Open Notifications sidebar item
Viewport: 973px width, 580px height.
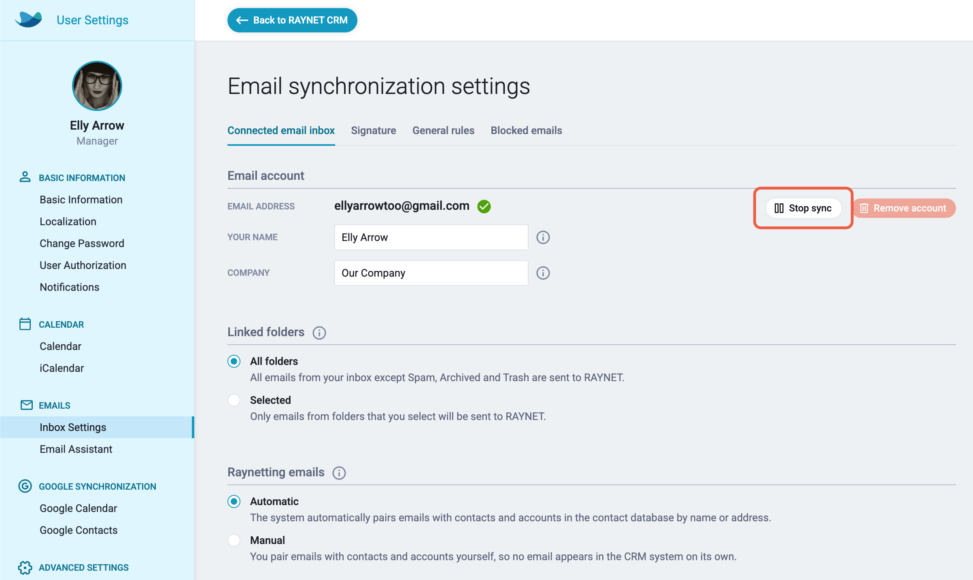[70, 287]
